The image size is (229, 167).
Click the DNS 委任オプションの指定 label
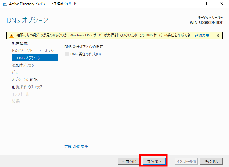click(84, 47)
